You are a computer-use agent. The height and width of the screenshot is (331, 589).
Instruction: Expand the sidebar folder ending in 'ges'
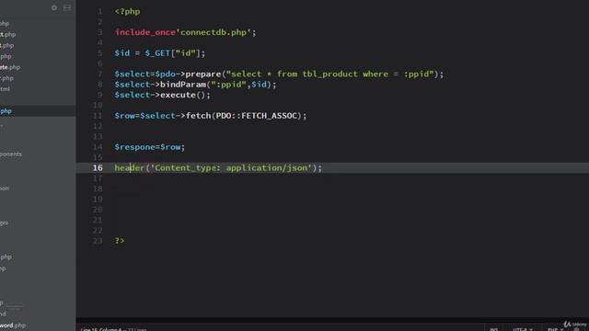coord(4,223)
